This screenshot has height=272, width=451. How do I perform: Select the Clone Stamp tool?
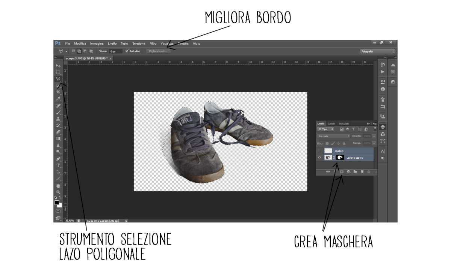coord(58,119)
